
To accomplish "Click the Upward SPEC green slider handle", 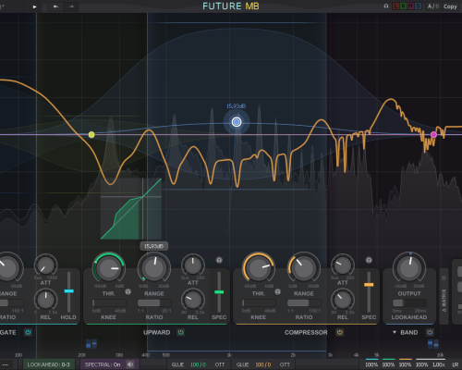I will tap(219, 291).
